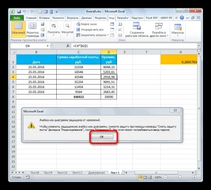Click the blue Help question mark icon
This screenshot has height=190, width=211.
(182, 18)
